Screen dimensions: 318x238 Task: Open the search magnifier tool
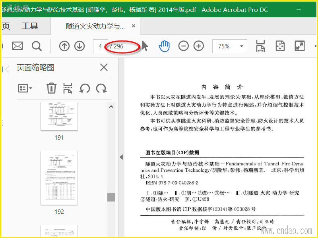[x=37, y=46]
